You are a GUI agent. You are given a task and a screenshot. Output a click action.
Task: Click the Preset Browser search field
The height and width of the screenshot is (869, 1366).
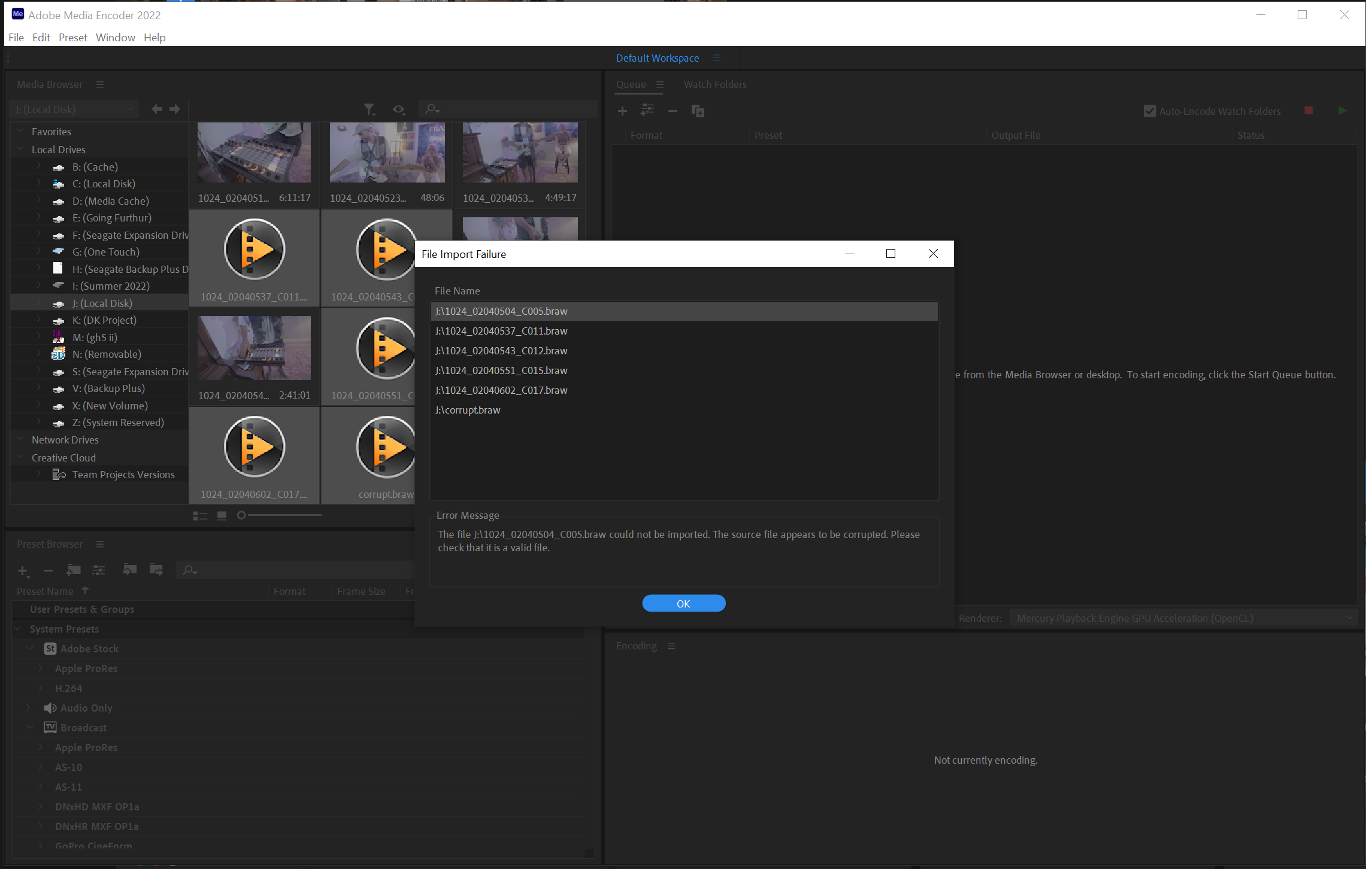tap(295, 570)
